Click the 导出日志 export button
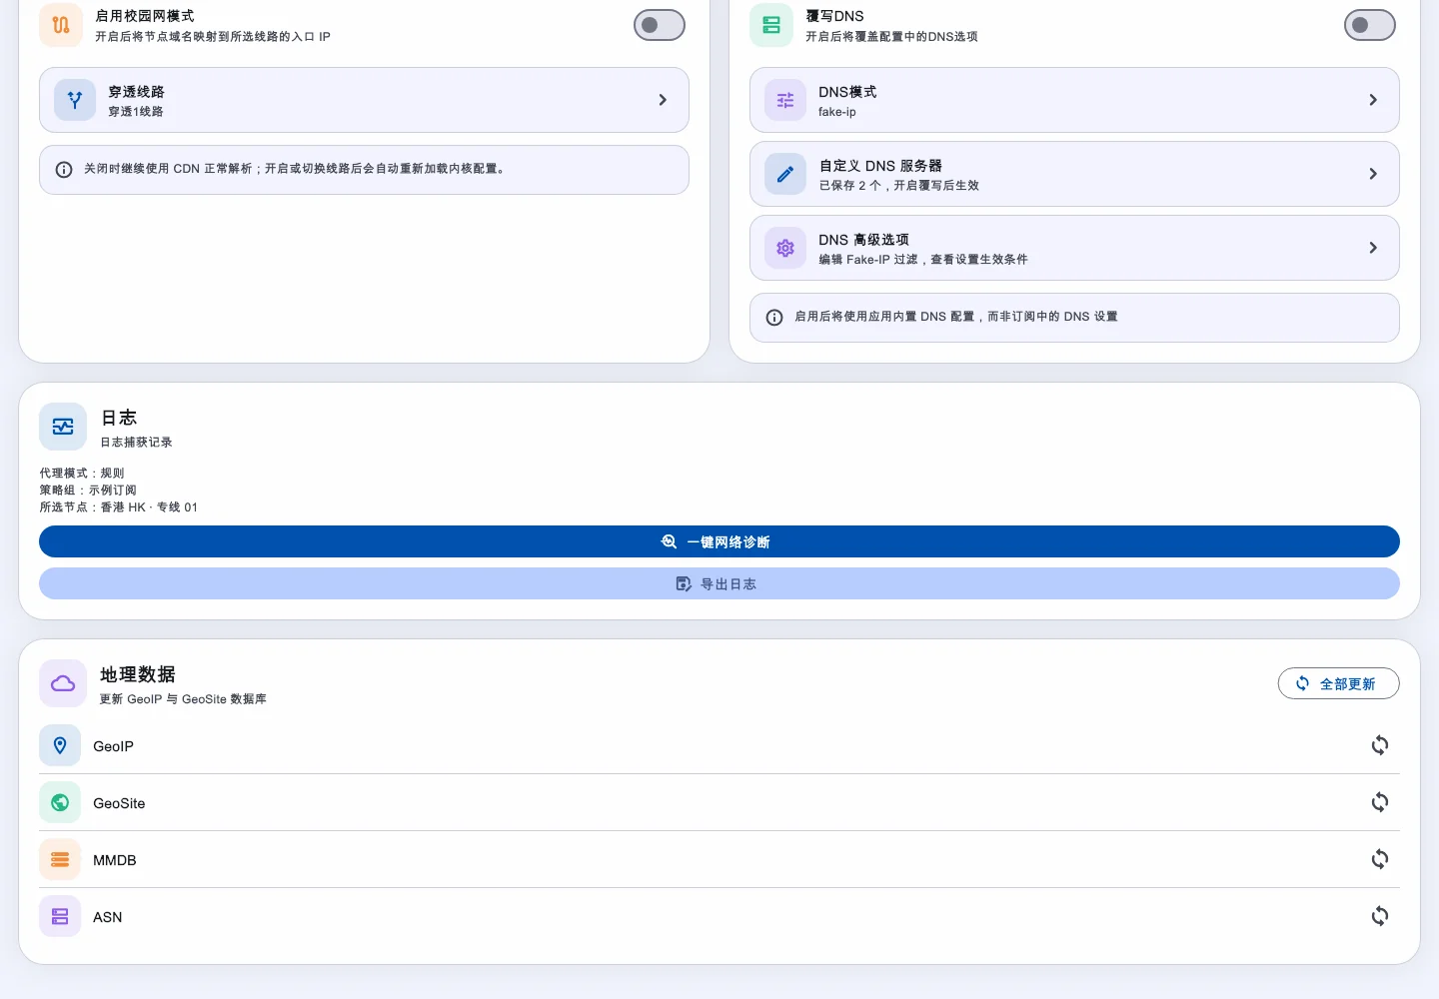The height and width of the screenshot is (999, 1439). tap(719, 583)
